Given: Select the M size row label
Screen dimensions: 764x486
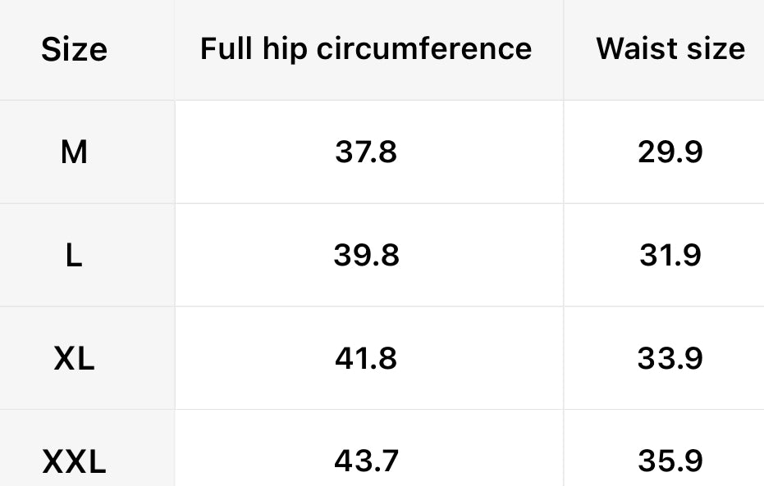Looking at the screenshot, I should click(74, 152).
